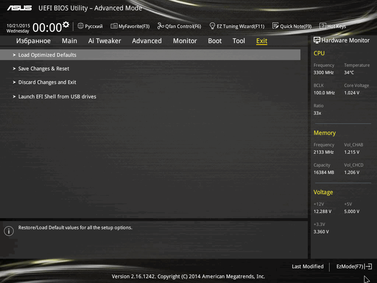Click Core Voltage value 1.024 V
The image size is (377, 283).
pyautogui.click(x=352, y=92)
